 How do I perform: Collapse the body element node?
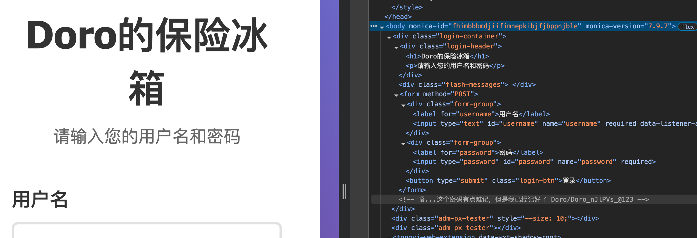pyautogui.click(x=382, y=27)
